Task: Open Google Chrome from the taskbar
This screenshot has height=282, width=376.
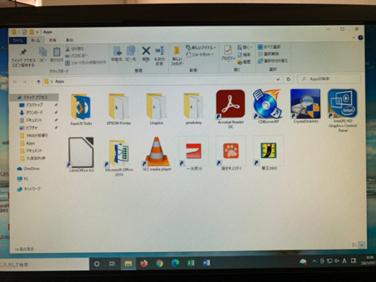Action: click(x=159, y=264)
